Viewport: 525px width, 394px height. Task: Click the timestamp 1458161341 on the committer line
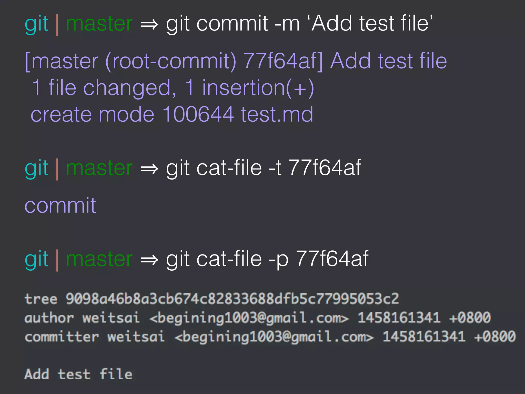[424, 337]
